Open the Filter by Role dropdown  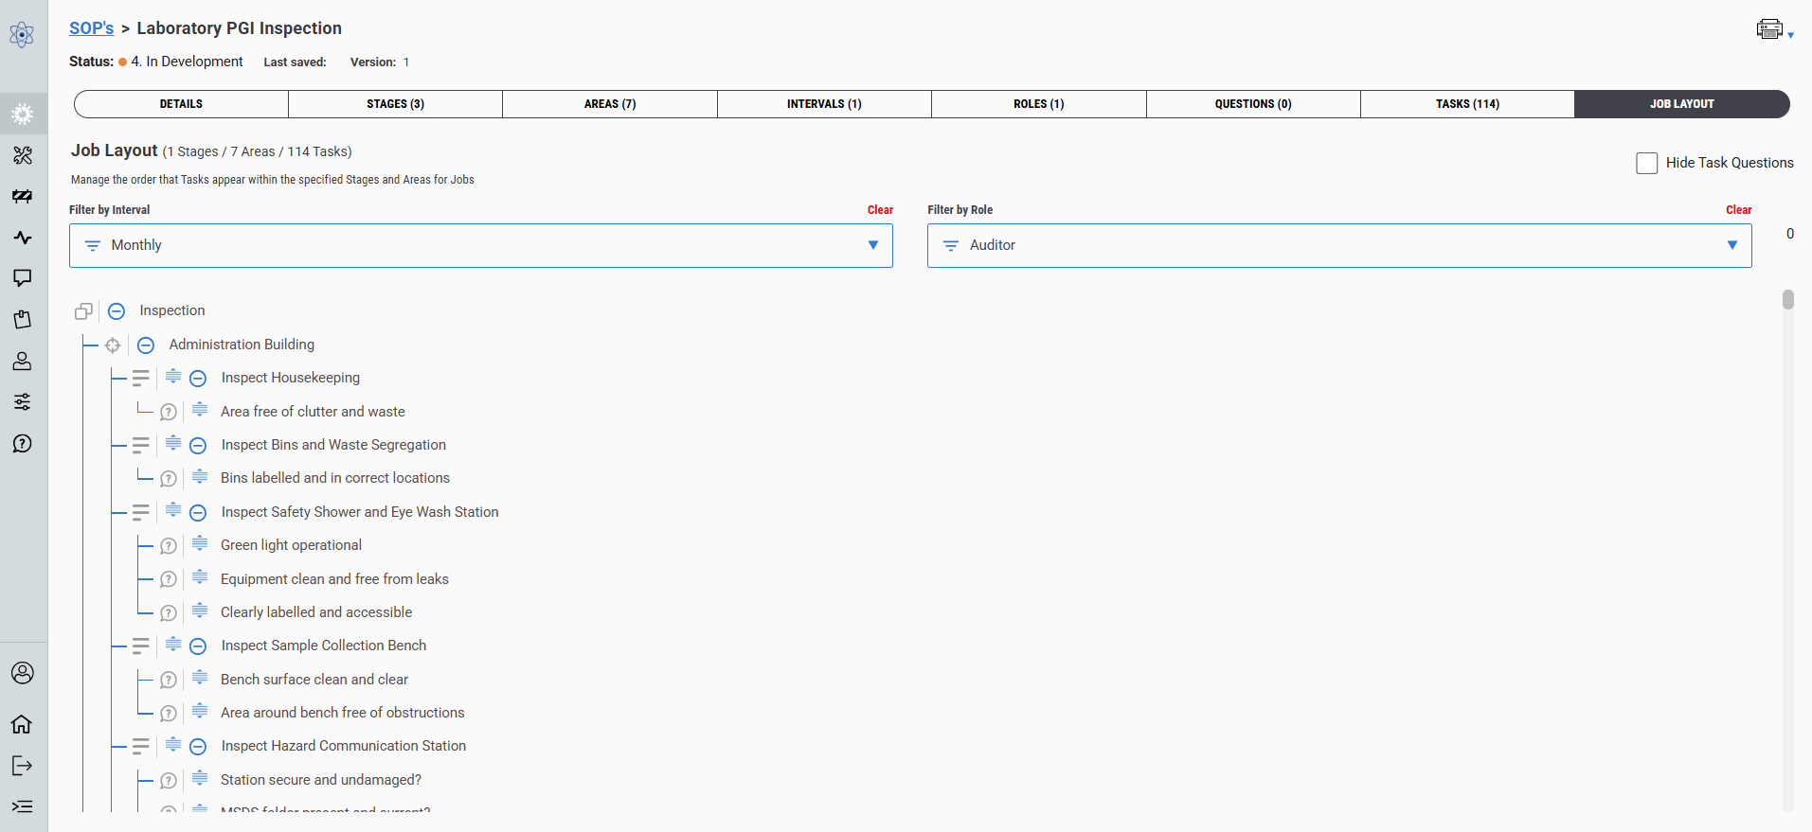pos(1338,245)
